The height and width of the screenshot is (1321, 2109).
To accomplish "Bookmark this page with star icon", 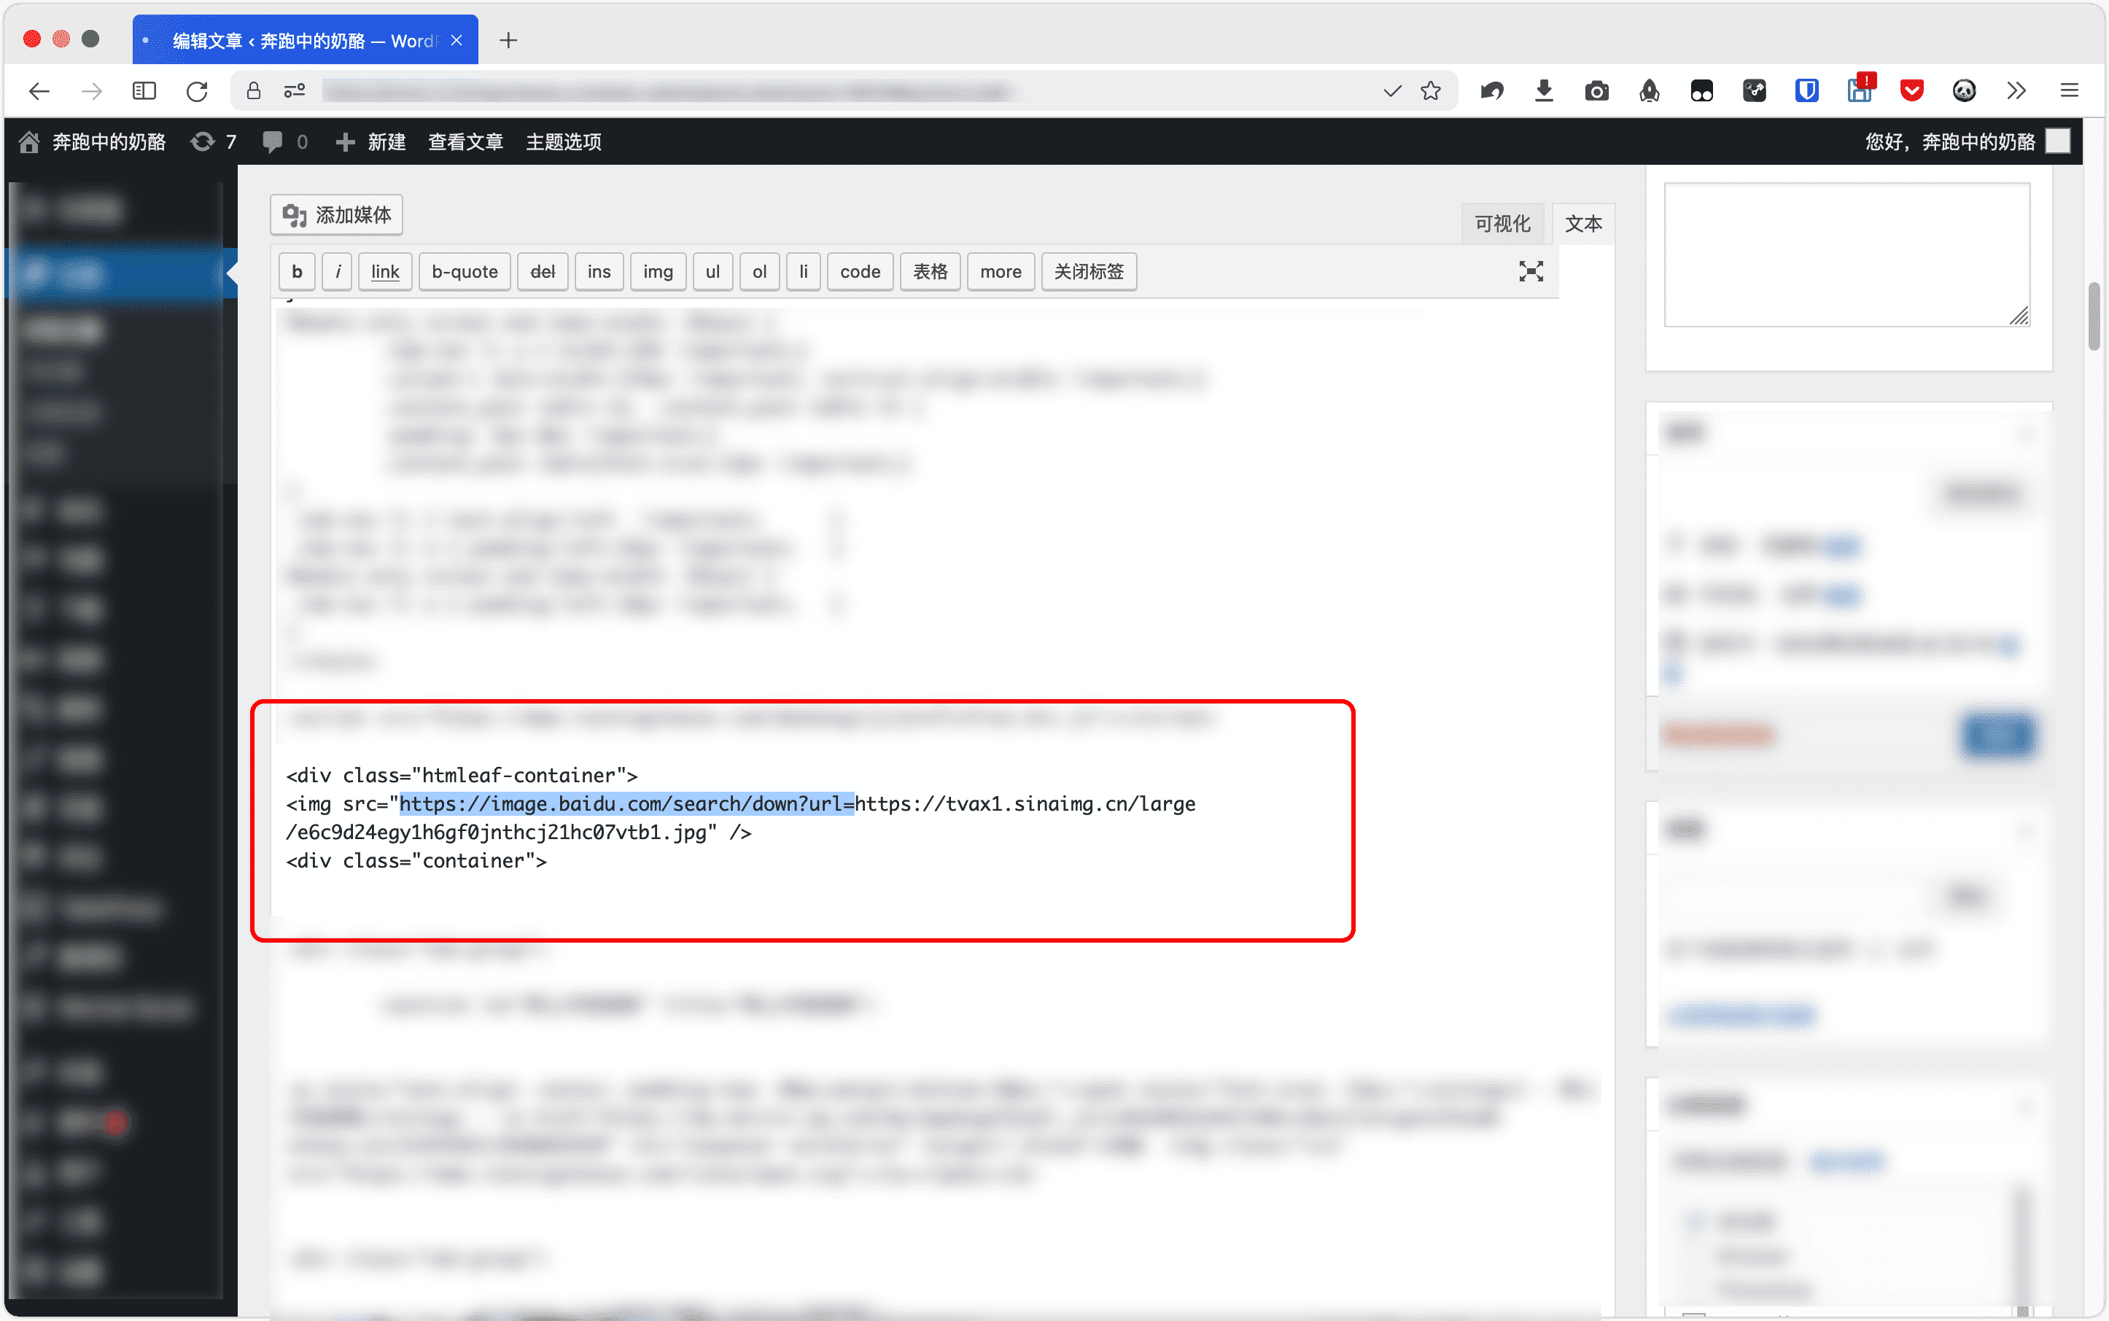I will (x=1431, y=91).
